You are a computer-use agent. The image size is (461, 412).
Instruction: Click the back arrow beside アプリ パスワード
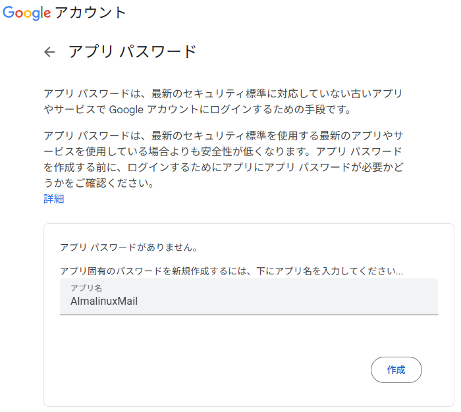coord(49,52)
